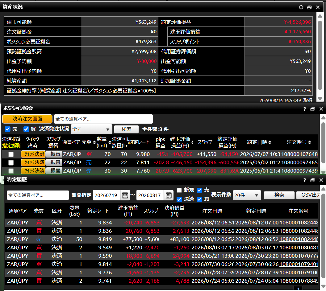Open currency pair selector in 約定履歴
Image resolution: width=326 pixels, height=291 pixels.
pyautogui.click(x=38, y=195)
